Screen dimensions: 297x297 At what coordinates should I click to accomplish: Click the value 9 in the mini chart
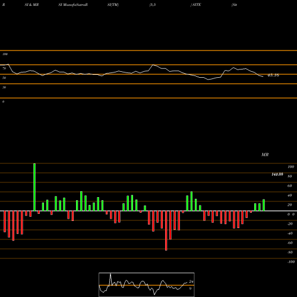[190, 289]
